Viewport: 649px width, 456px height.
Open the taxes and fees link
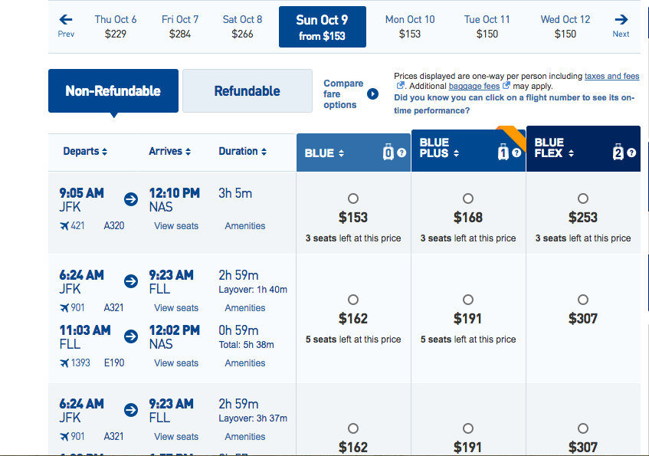pyautogui.click(x=611, y=76)
